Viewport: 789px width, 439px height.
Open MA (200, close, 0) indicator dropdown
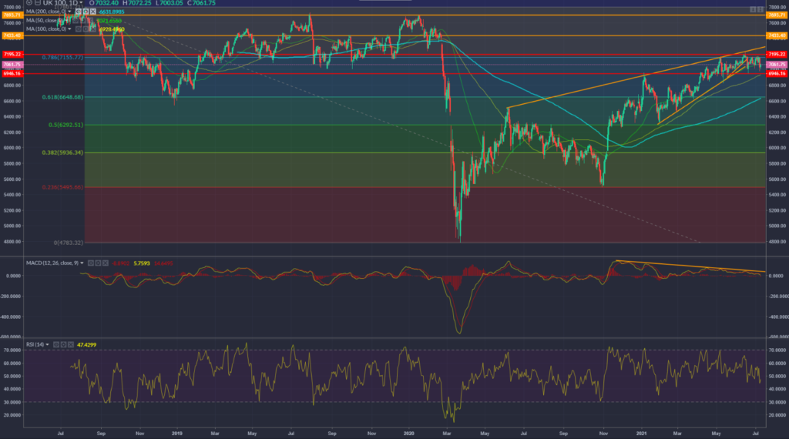pos(69,12)
